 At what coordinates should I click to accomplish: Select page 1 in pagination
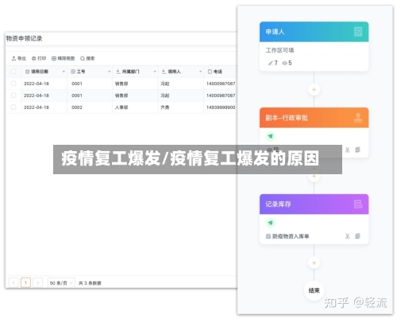(25, 282)
